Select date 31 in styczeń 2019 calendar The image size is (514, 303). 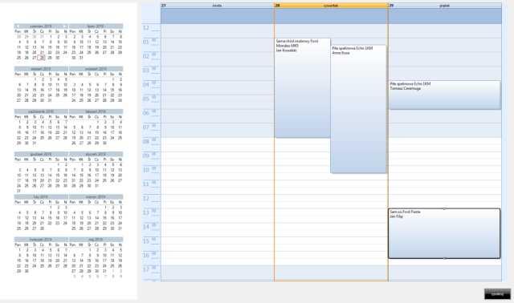point(96,185)
